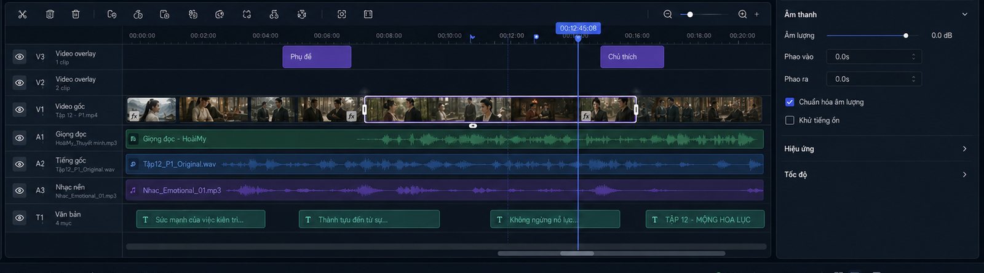Image resolution: width=984 pixels, height=273 pixels.
Task: Click the Phao vào 0.0s field
Action: (x=873, y=57)
